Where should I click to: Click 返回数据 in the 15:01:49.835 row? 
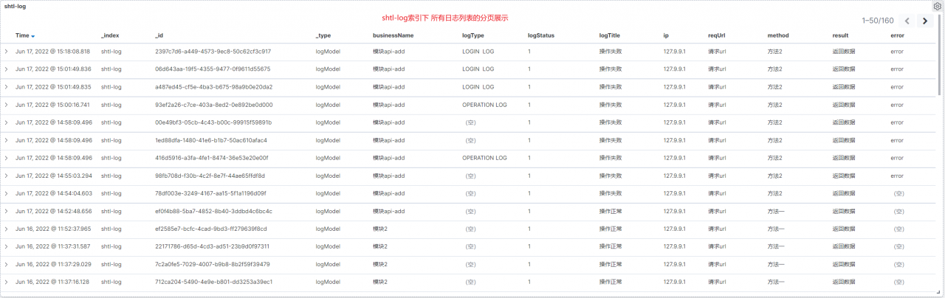click(844, 87)
